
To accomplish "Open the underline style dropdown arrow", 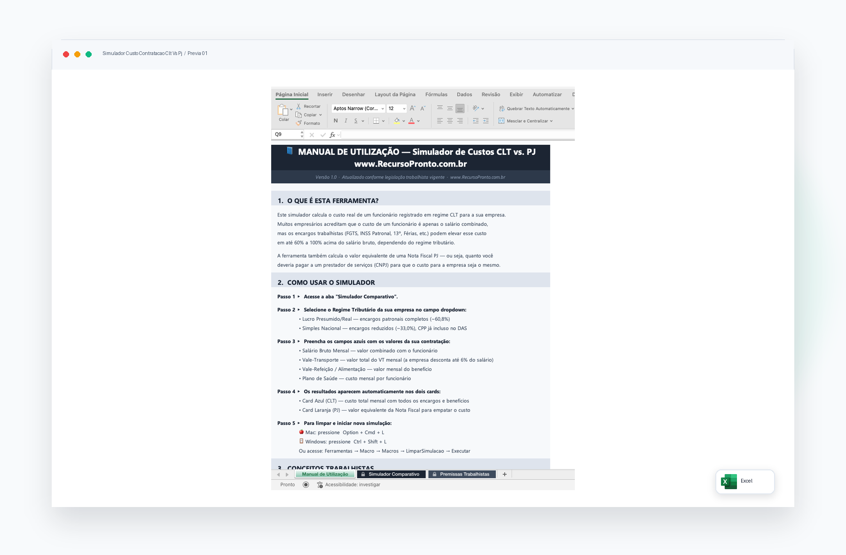I will click(x=363, y=121).
